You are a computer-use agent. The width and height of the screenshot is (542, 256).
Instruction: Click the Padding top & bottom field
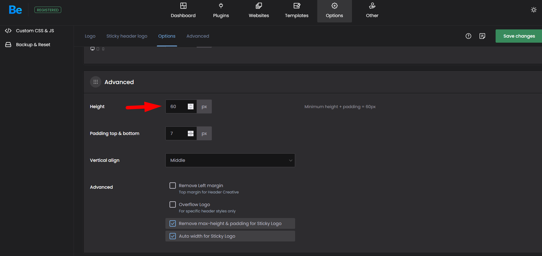pyautogui.click(x=181, y=133)
